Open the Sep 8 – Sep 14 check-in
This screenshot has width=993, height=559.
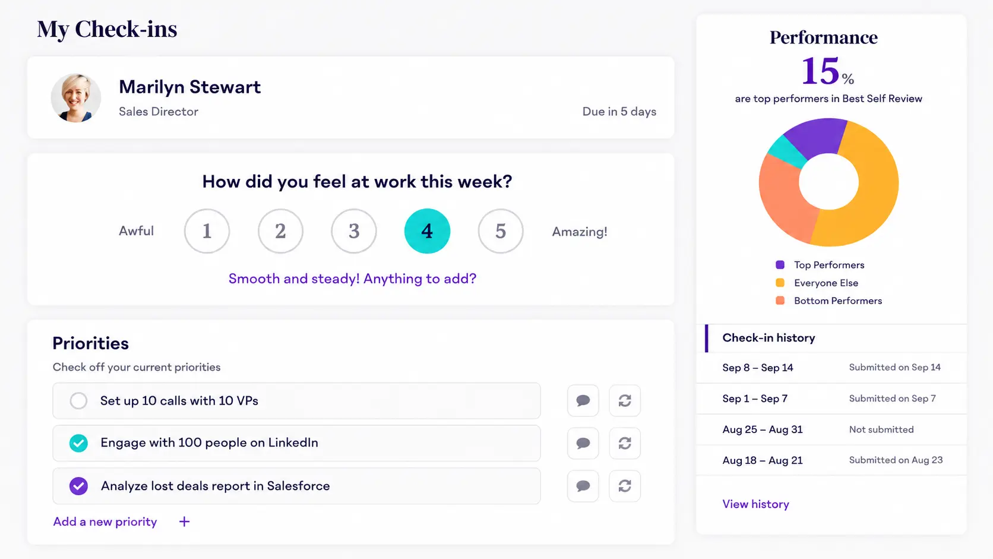(x=831, y=368)
